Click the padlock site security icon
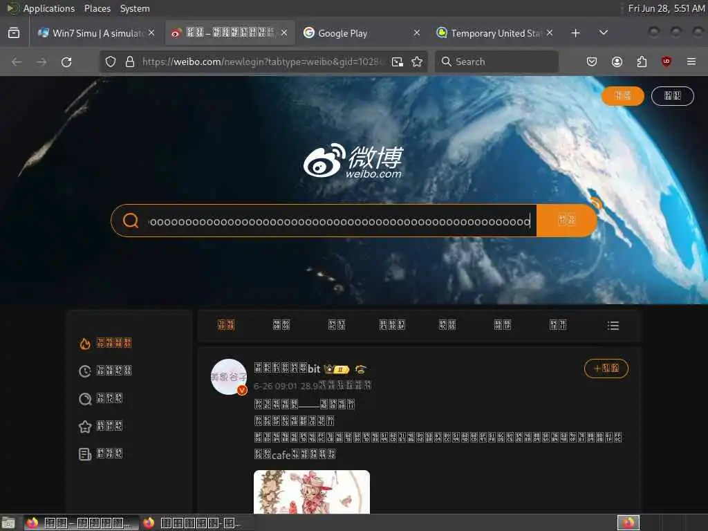708x531 pixels. click(x=130, y=62)
